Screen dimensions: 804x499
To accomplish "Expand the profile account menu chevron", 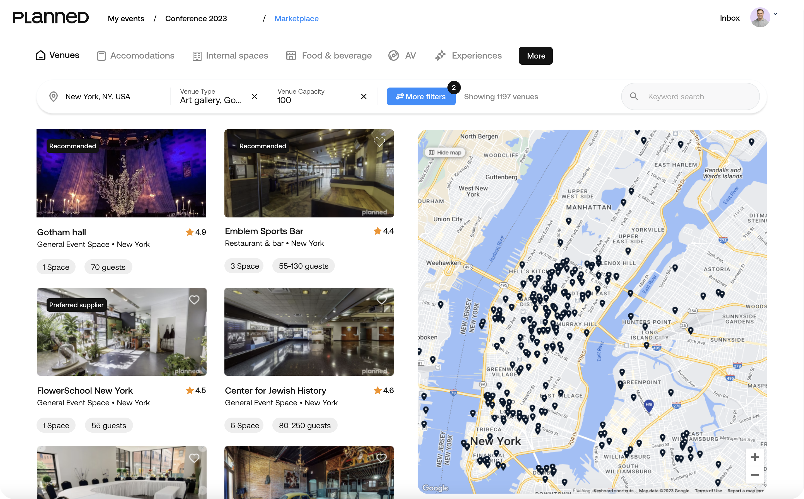I will tap(775, 14).
